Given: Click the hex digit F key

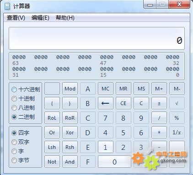Looking at the screenshot, I should tap(88, 162).
